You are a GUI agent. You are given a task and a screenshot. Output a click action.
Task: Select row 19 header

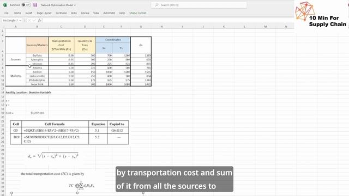click(3, 113)
